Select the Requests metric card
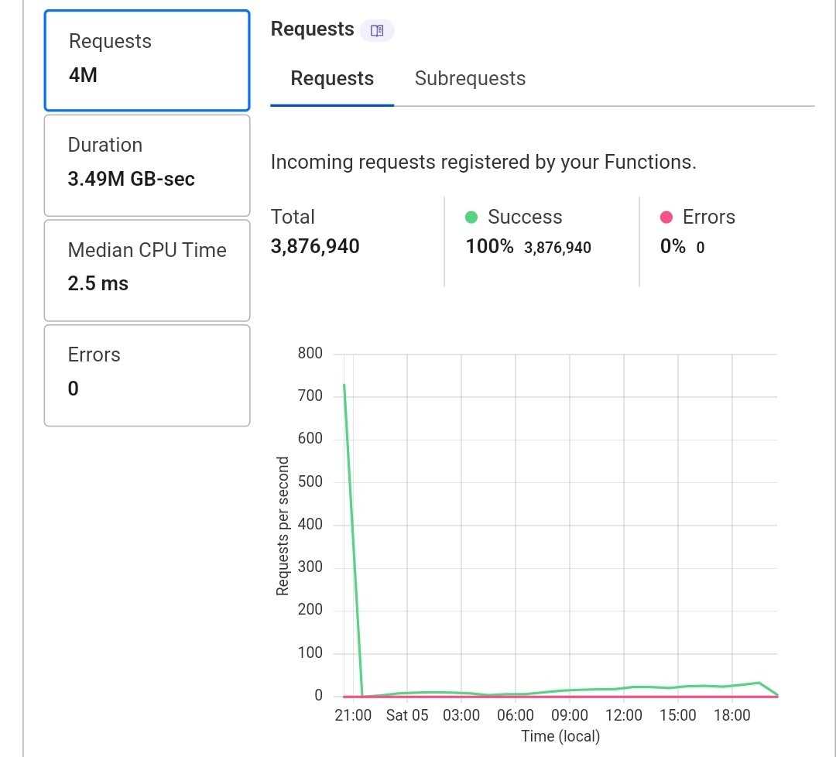Image resolution: width=836 pixels, height=757 pixels. 147,60
